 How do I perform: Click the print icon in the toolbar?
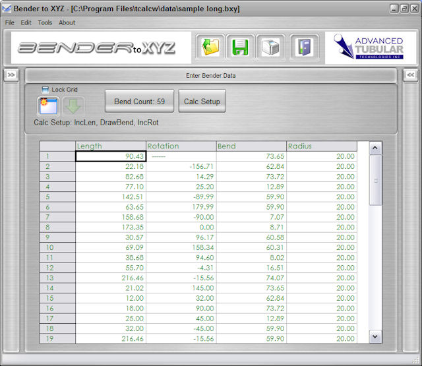271,47
